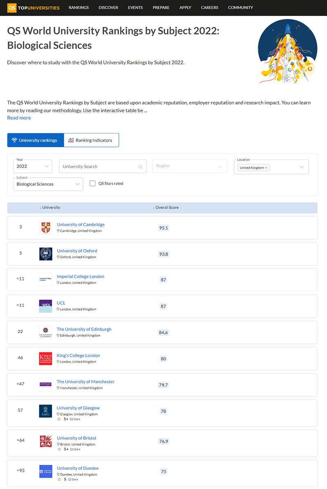
Task: Click the 79.7 score for Manchester
Action: pos(163,385)
